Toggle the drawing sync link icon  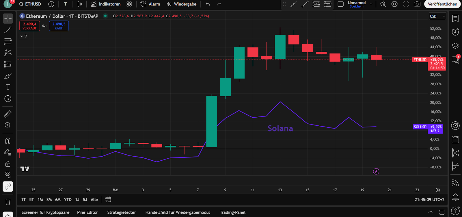pos(8,187)
